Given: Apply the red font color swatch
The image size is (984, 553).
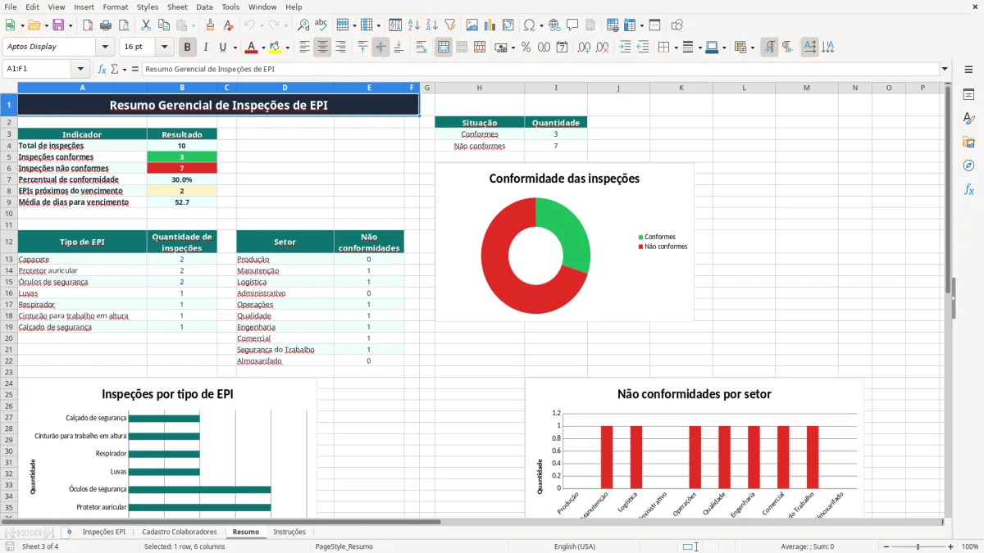Looking at the screenshot, I should point(252,48).
